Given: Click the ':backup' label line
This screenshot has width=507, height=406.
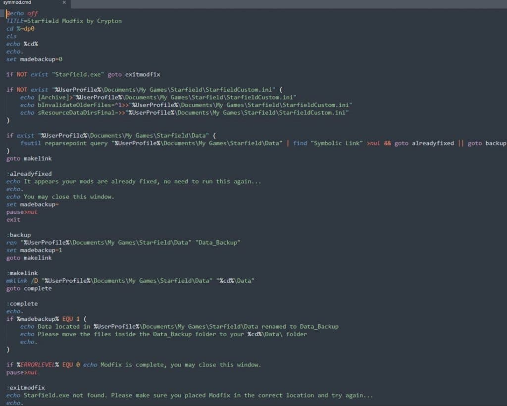Looking at the screenshot, I should (18, 235).
